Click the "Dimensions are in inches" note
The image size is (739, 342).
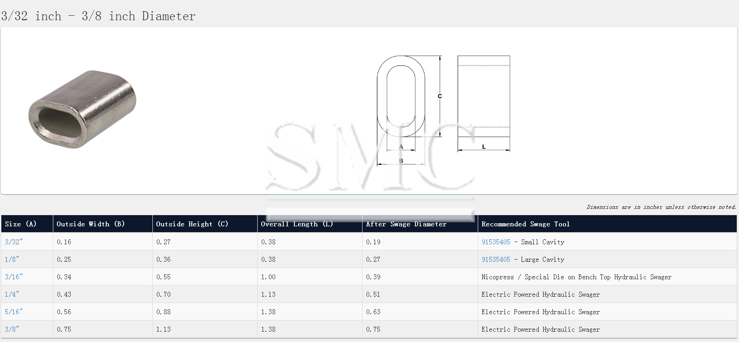[x=661, y=207]
